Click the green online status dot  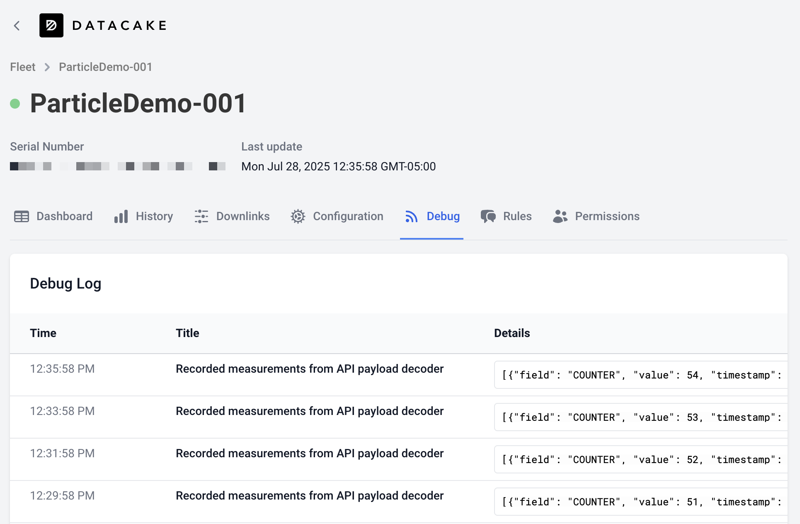[15, 103]
